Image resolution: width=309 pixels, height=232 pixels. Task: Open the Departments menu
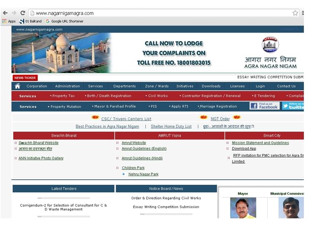(x=124, y=86)
